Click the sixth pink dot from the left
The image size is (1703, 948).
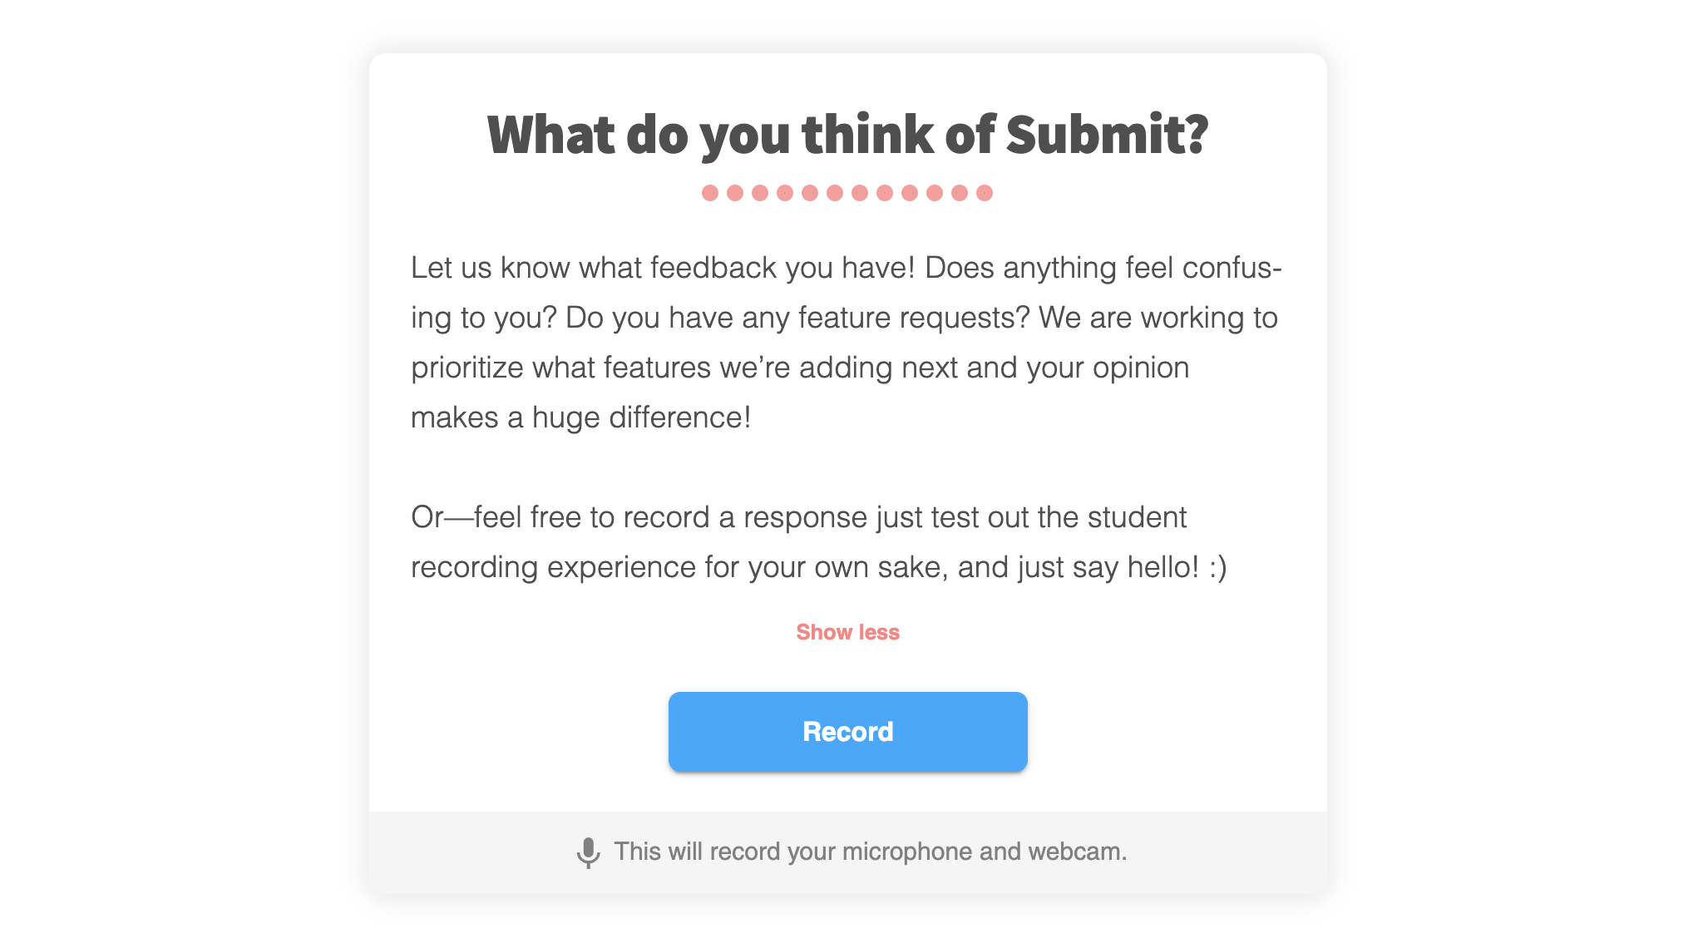835,193
